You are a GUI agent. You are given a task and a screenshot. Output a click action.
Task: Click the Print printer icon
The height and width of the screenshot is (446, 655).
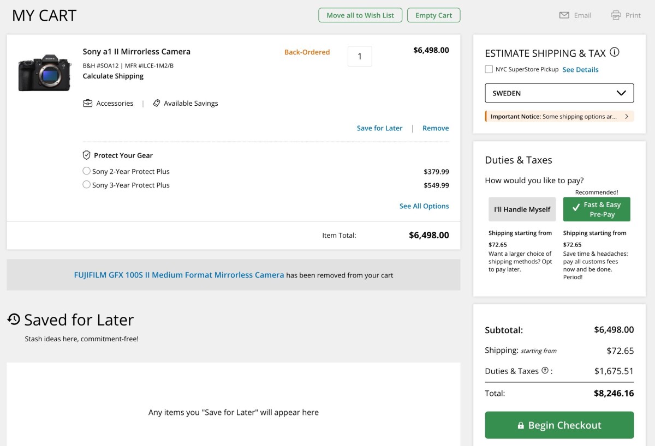[616, 15]
